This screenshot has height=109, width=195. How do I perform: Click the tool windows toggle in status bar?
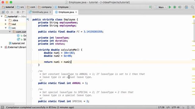pos(2,107)
